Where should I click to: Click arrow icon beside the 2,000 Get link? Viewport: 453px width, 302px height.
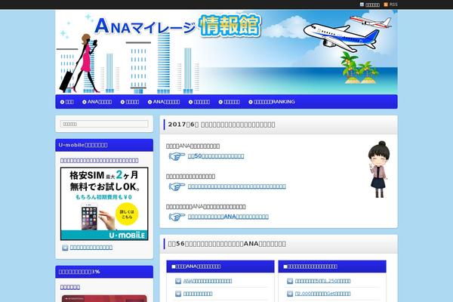coord(290,294)
